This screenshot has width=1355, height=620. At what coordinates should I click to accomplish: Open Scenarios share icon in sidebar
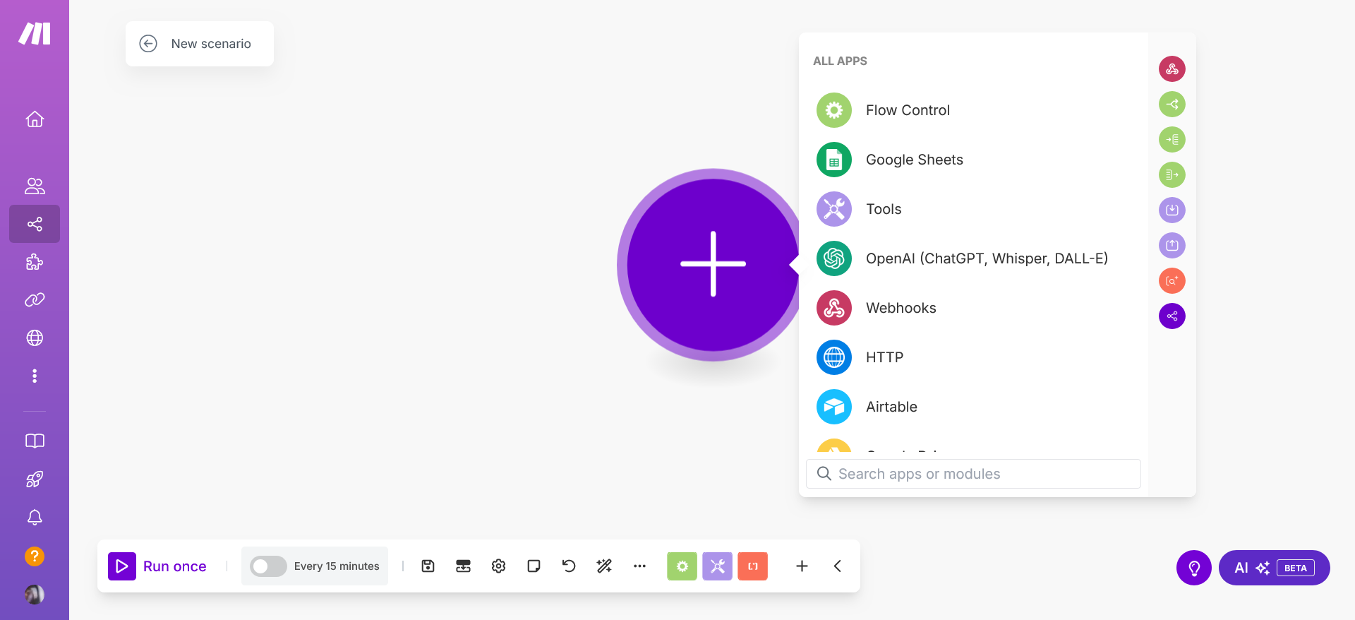click(35, 224)
